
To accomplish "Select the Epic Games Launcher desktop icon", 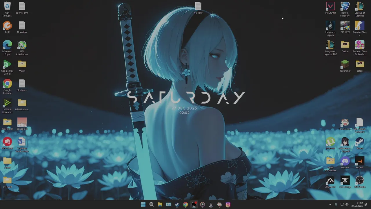I will 360,125.
